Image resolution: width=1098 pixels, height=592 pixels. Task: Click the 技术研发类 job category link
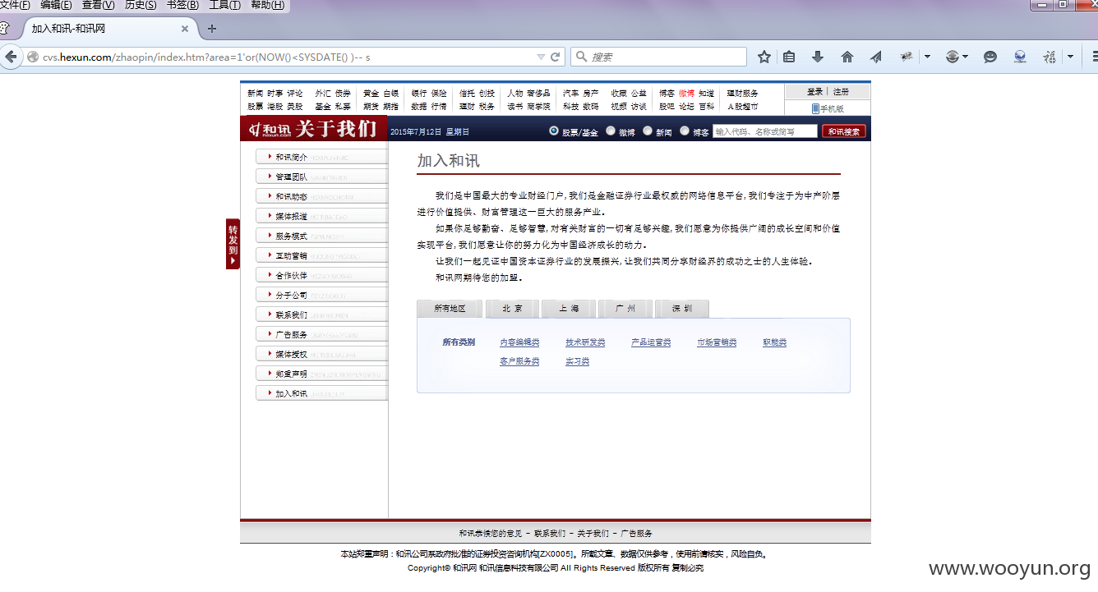click(x=585, y=342)
